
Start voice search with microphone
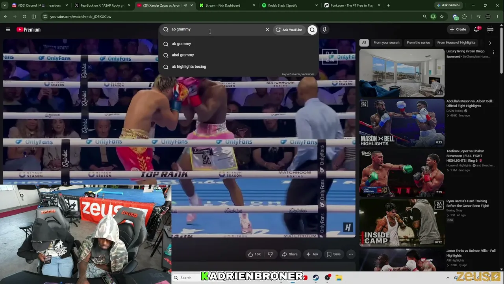click(x=324, y=30)
